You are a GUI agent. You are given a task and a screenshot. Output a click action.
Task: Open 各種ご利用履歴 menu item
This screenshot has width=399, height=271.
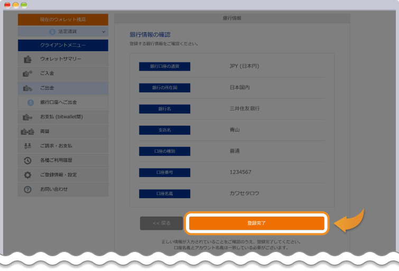click(x=63, y=161)
